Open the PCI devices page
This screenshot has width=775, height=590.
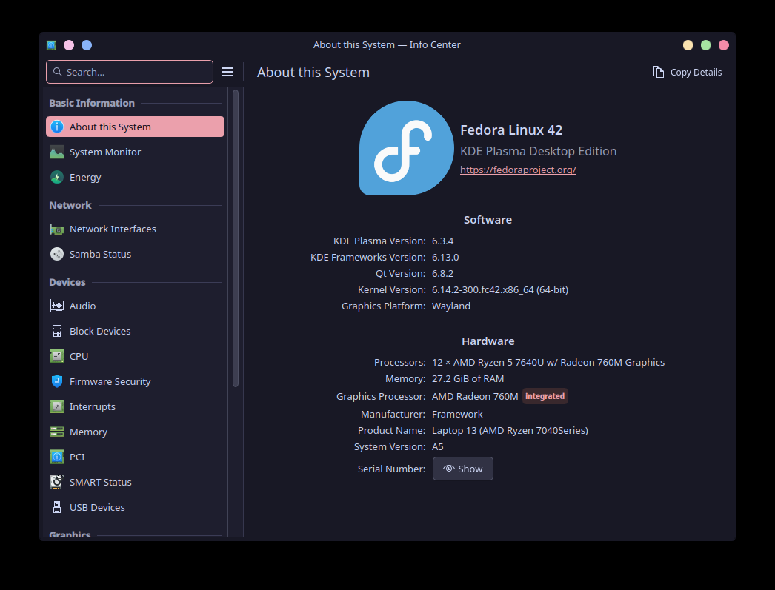77,457
